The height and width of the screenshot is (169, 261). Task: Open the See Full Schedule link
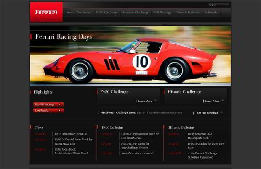pyautogui.click(x=208, y=113)
